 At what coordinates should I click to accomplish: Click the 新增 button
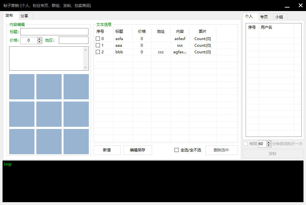[x=107, y=150]
